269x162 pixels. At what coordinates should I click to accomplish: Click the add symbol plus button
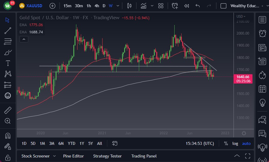[x=52, y=6]
